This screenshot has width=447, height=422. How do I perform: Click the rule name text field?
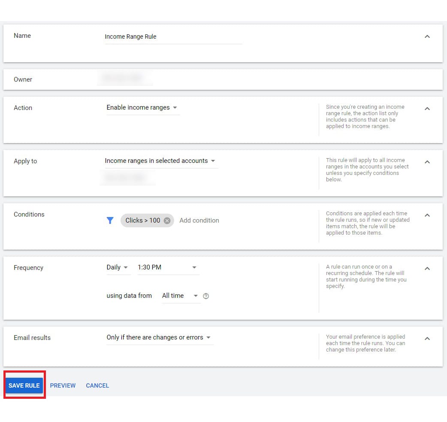coord(173,37)
